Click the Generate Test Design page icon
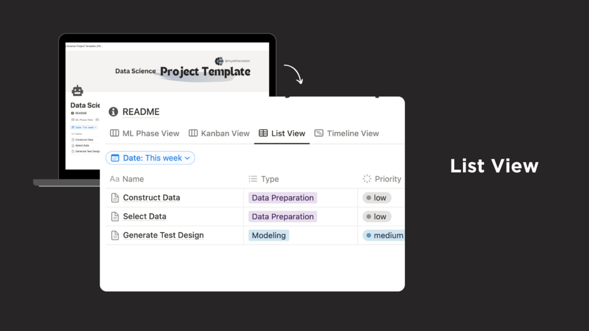This screenshot has height=331, width=589. [x=115, y=236]
